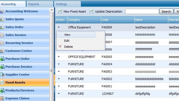Open the Sales Order section

coord(25,27)
